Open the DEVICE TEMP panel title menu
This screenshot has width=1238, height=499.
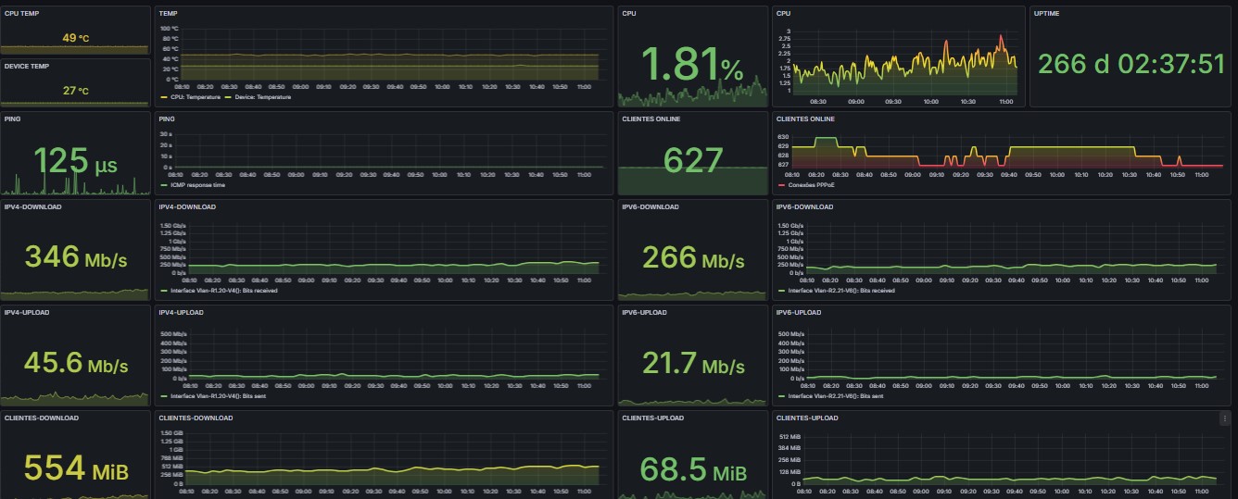(26, 66)
